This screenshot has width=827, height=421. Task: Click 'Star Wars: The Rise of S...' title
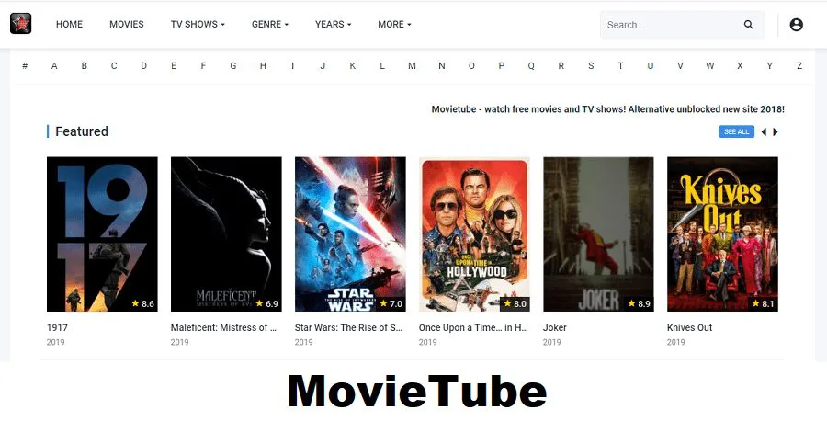tap(348, 327)
